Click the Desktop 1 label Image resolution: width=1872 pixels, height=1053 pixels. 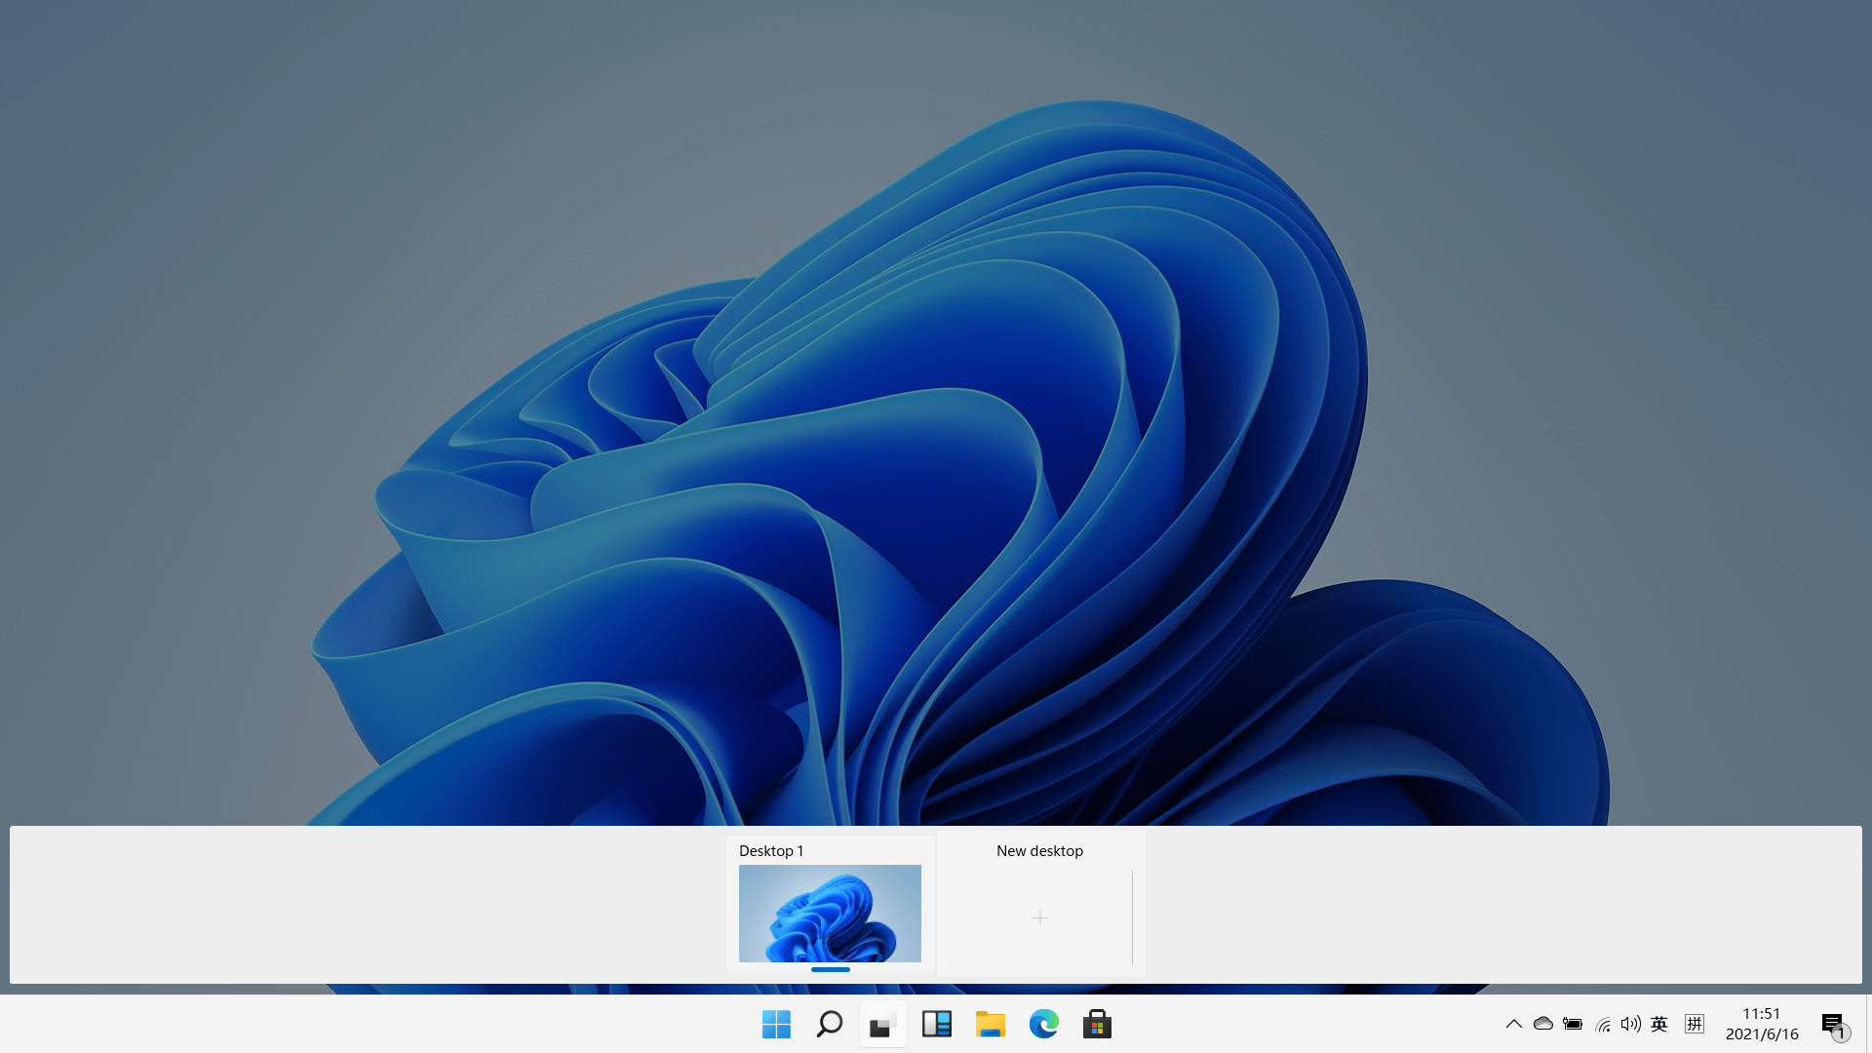coord(771,851)
